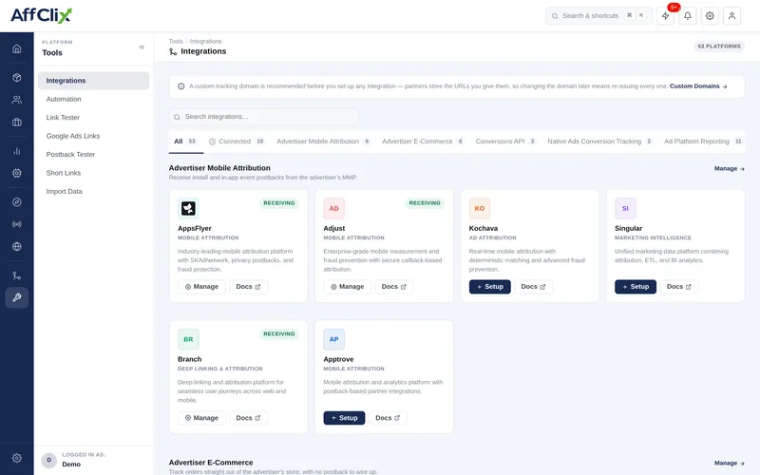
Task: Open Docs on the Kochava card
Action: coord(533,287)
